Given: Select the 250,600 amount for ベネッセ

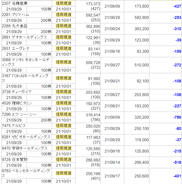Looking at the screenshot, I should point(142,176).
